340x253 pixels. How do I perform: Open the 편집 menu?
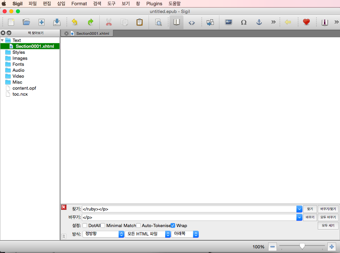click(x=47, y=4)
